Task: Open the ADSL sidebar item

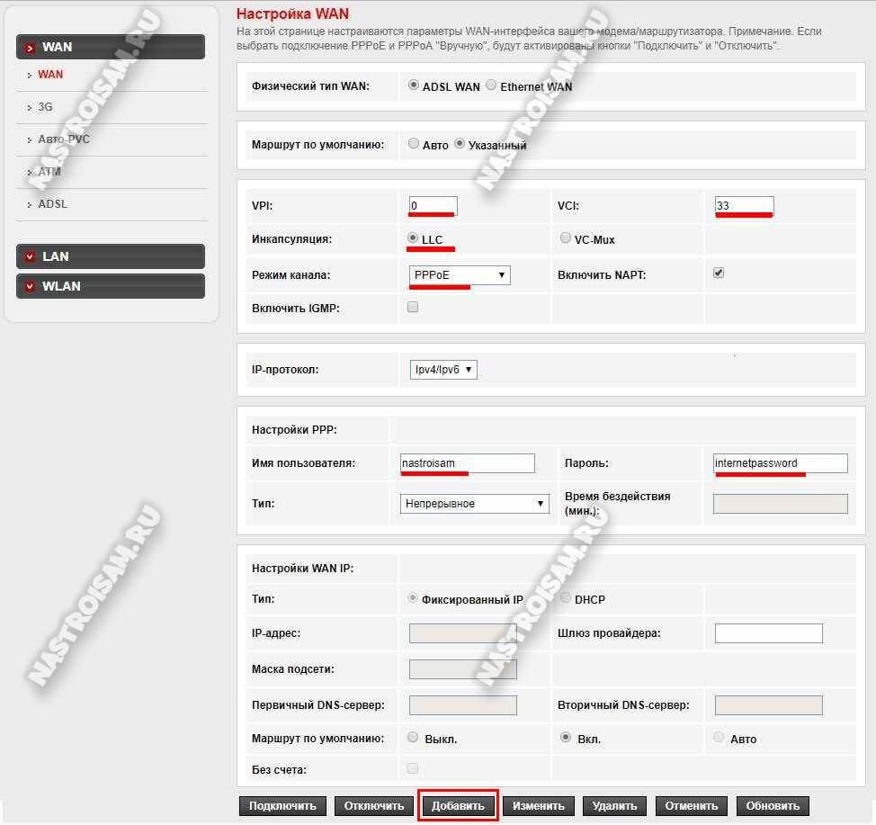Action: (x=52, y=204)
